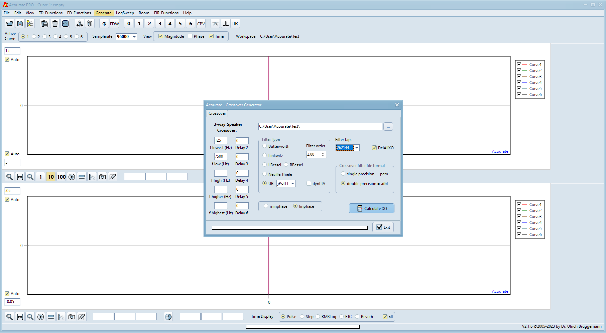Expand the Filter taps dropdown

(x=357, y=148)
